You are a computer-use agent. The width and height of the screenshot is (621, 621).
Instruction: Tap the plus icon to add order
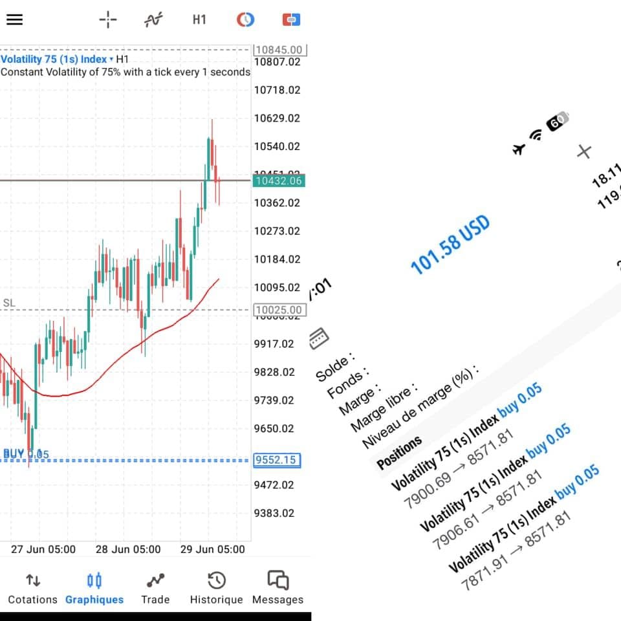584,151
